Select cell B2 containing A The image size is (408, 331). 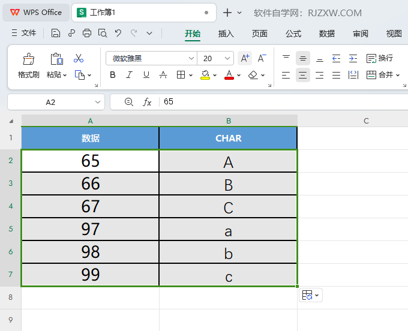228,161
